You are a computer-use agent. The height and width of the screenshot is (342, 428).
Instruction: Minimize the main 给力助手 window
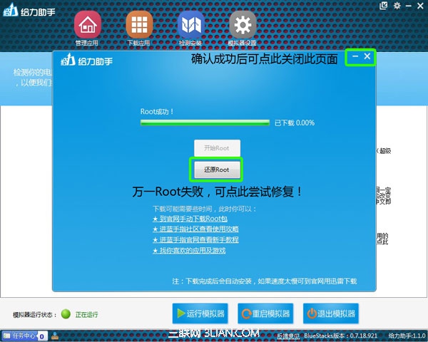(x=409, y=6)
